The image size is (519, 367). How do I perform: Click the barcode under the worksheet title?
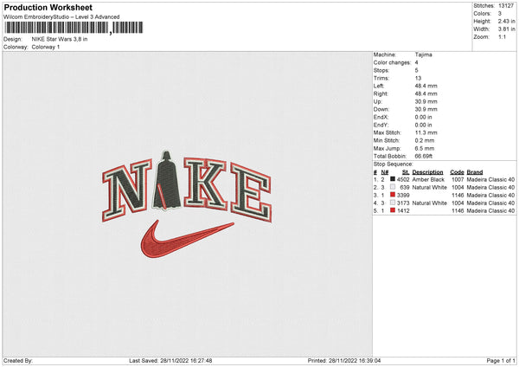[74, 28]
